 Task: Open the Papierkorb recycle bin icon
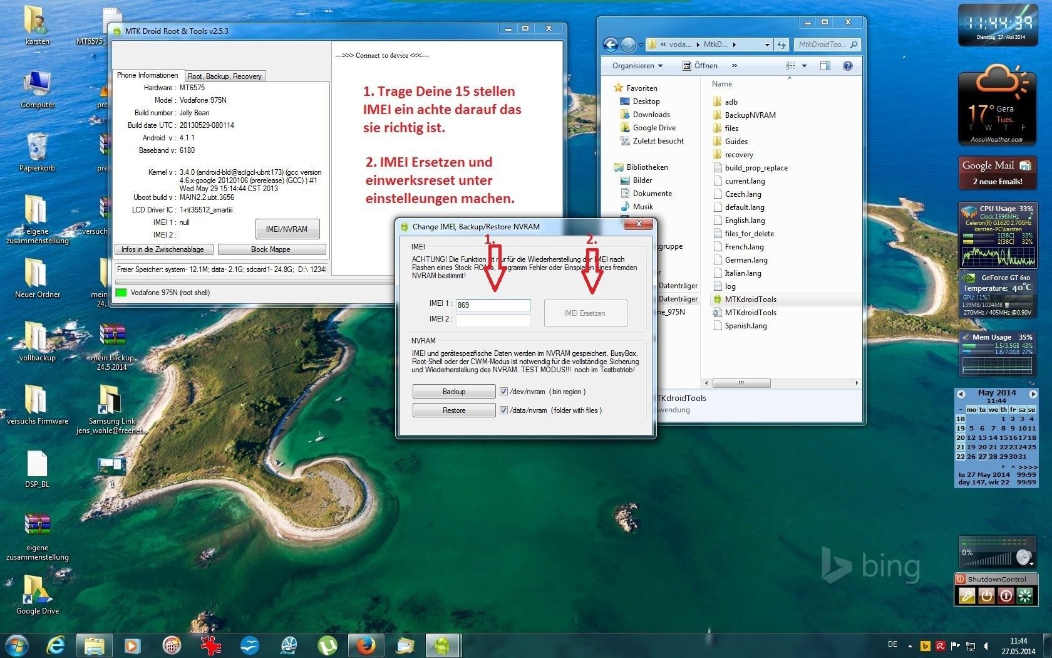[x=37, y=152]
